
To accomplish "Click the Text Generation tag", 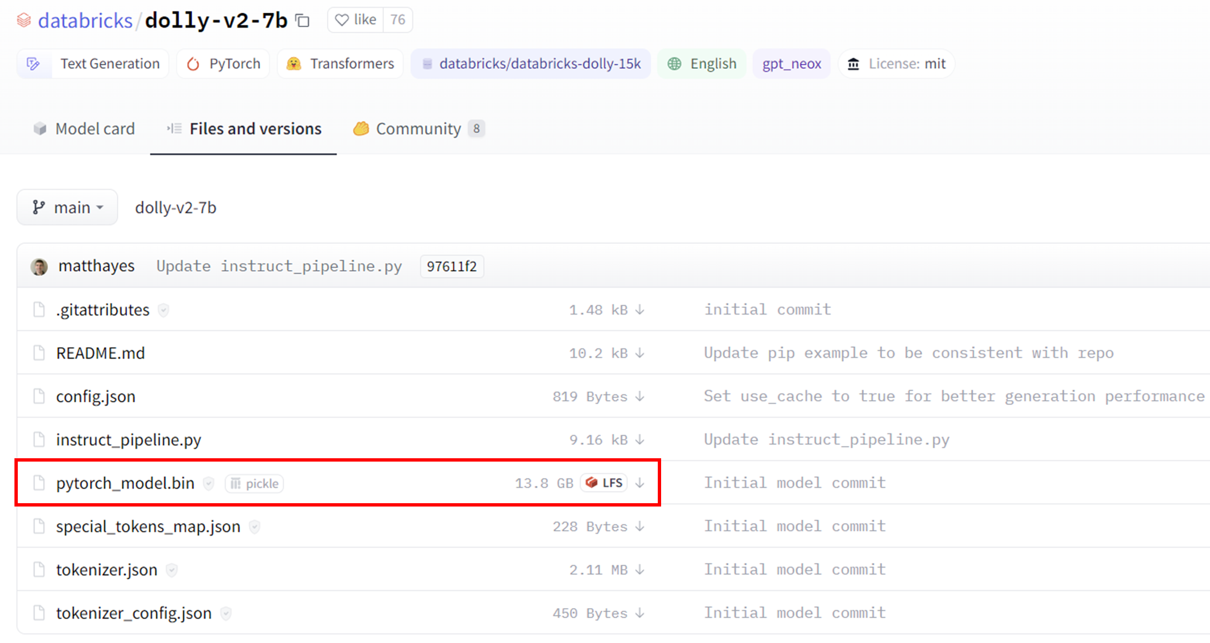I will point(93,64).
